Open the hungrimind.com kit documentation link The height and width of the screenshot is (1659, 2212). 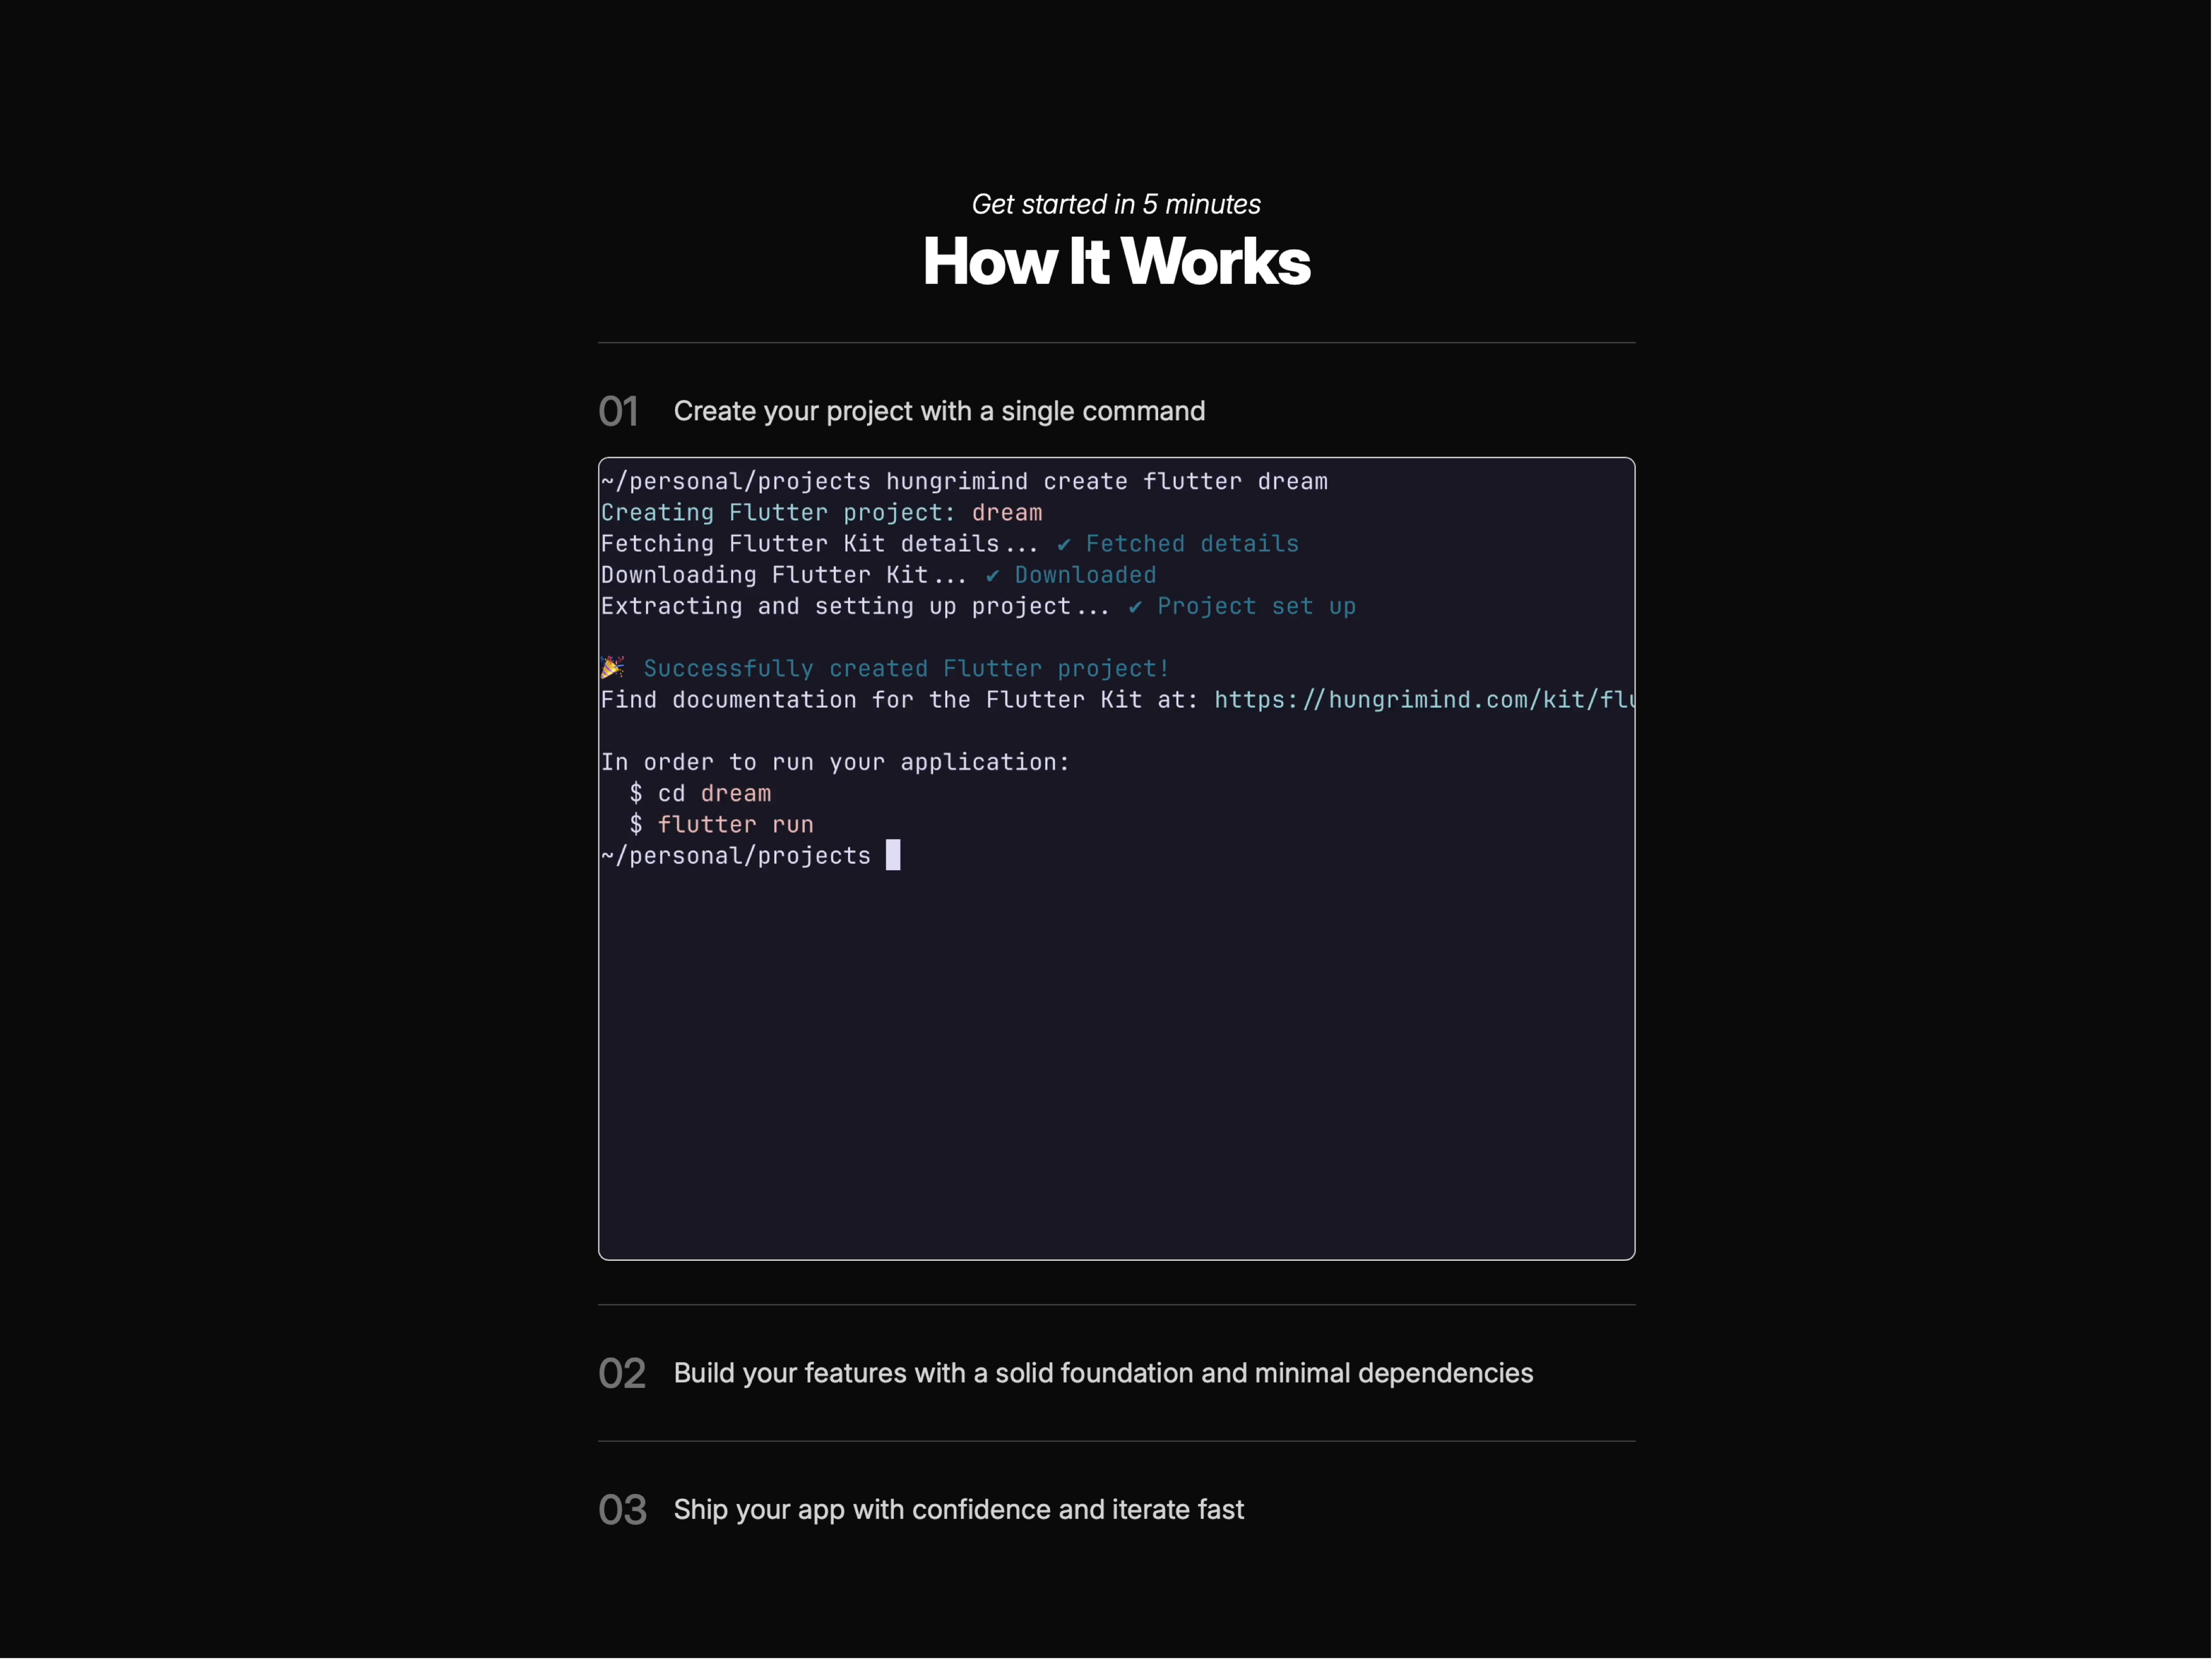(1420, 700)
